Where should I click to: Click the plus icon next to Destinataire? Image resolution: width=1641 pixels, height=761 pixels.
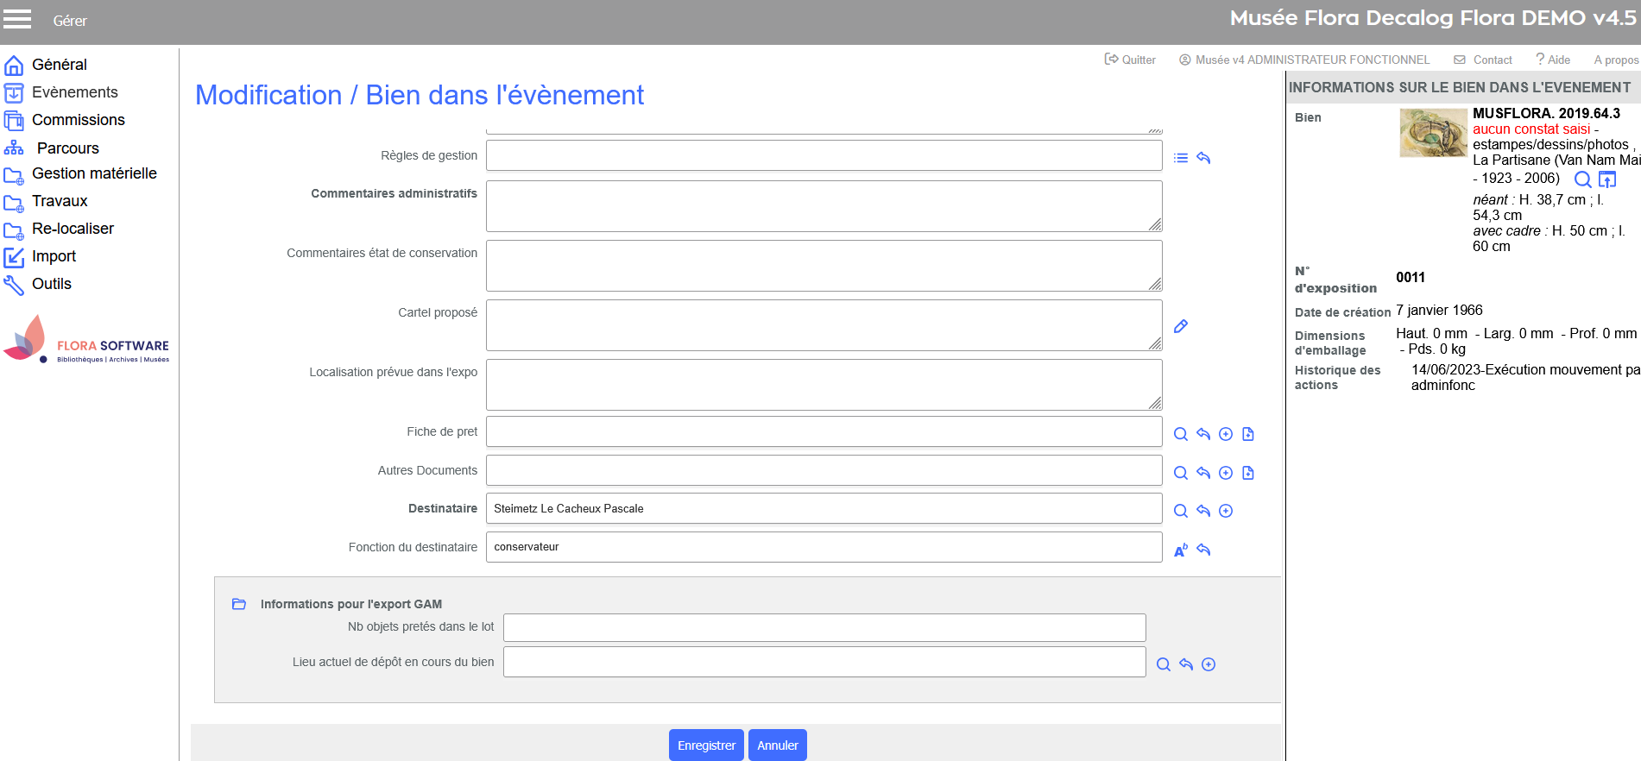1226,511
